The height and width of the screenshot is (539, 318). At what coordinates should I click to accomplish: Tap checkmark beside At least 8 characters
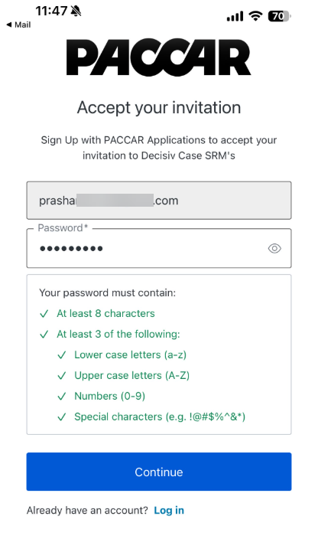pyautogui.click(x=44, y=313)
